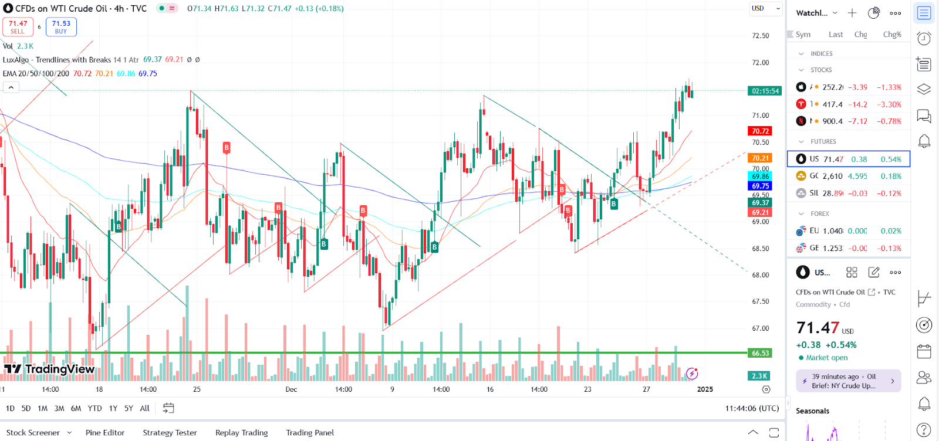
Task: Collapse the STOCKS section in watchlist
Action: [801, 70]
